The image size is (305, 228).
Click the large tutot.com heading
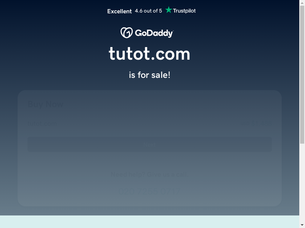coord(149,54)
